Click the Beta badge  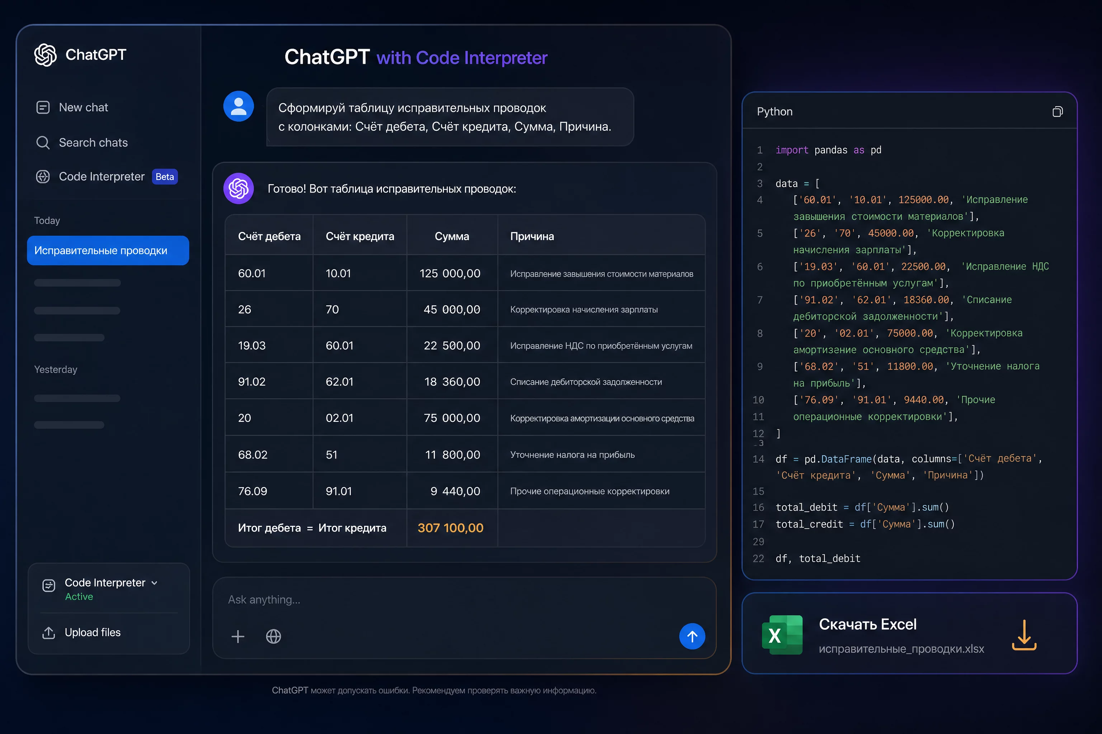click(x=165, y=177)
